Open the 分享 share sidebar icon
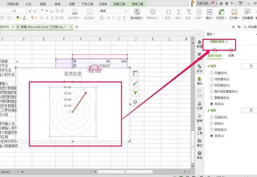Screen dimensions: 257x177 click(199, 106)
